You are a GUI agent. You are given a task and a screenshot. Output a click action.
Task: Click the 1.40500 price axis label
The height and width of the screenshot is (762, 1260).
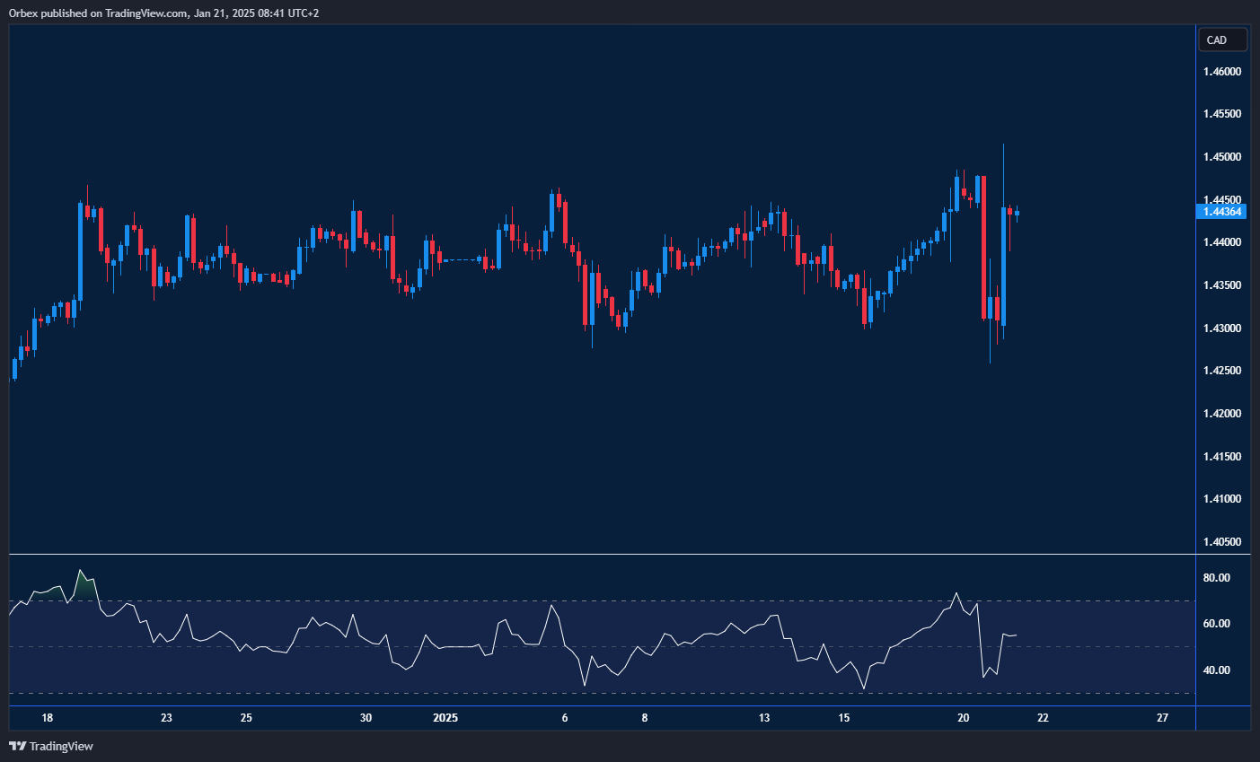1221,542
